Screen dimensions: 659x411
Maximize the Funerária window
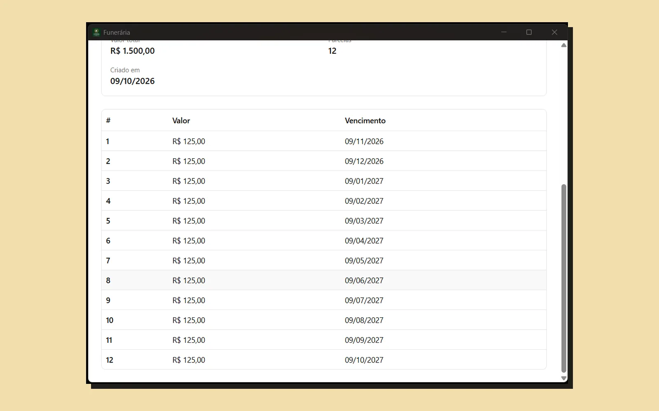[529, 32]
